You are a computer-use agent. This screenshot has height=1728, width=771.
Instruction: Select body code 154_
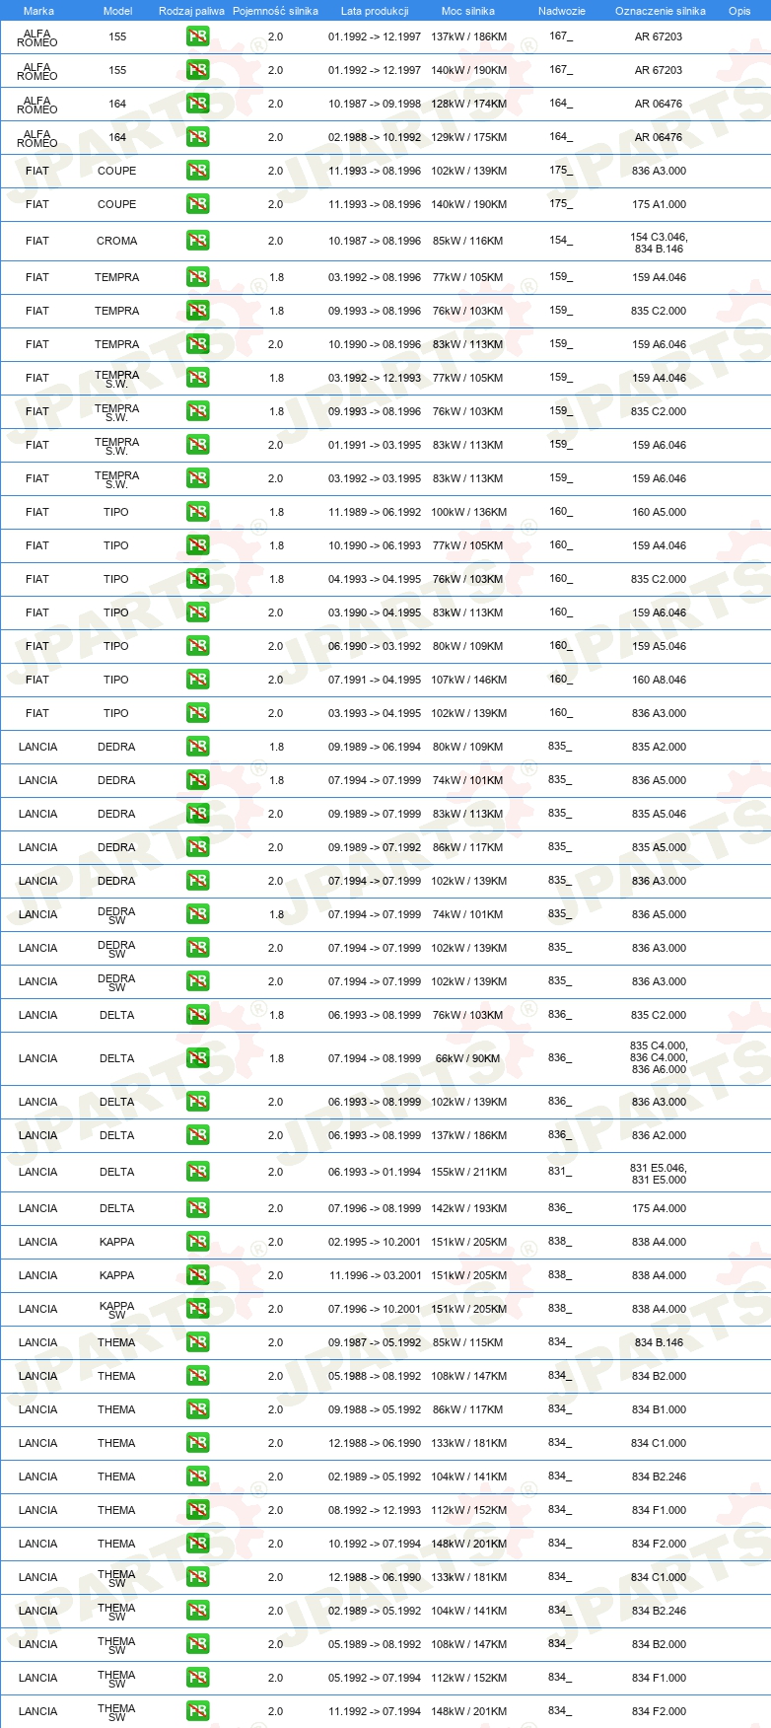(x=560, y=240)
